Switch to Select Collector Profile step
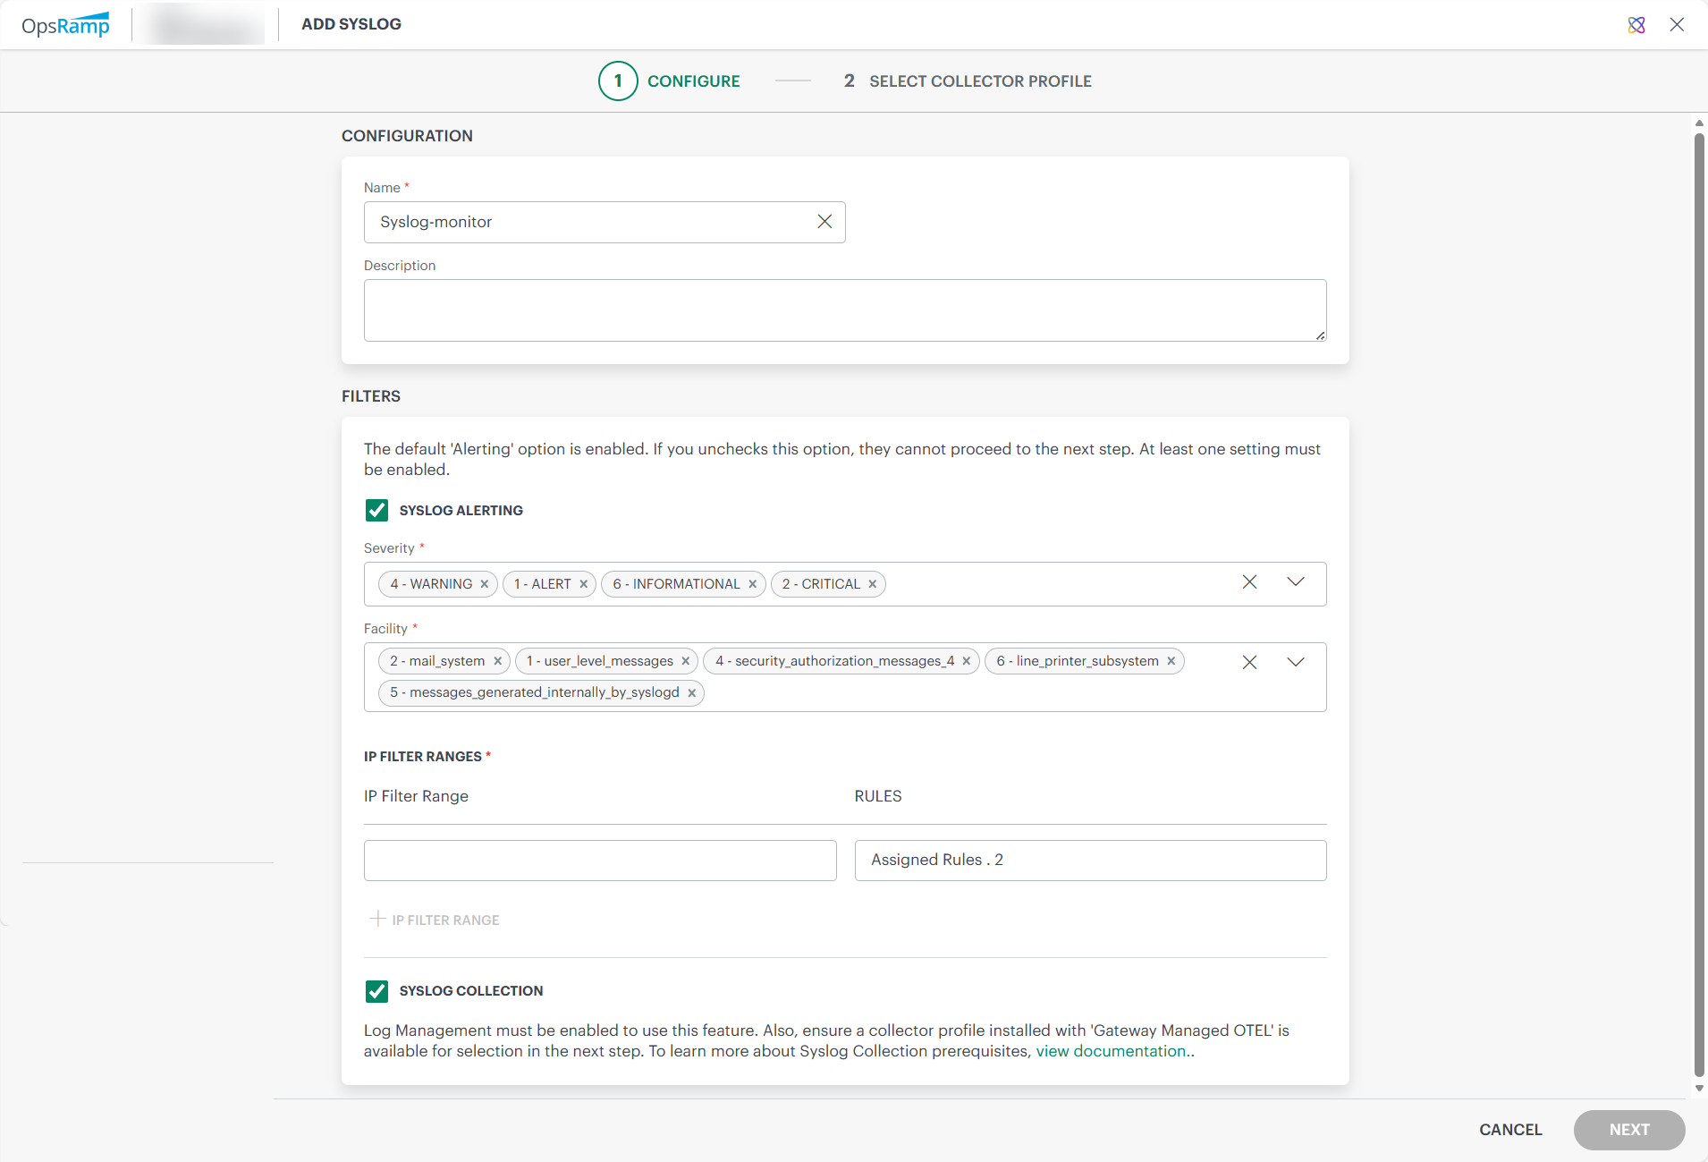 [x=968, y=81]
